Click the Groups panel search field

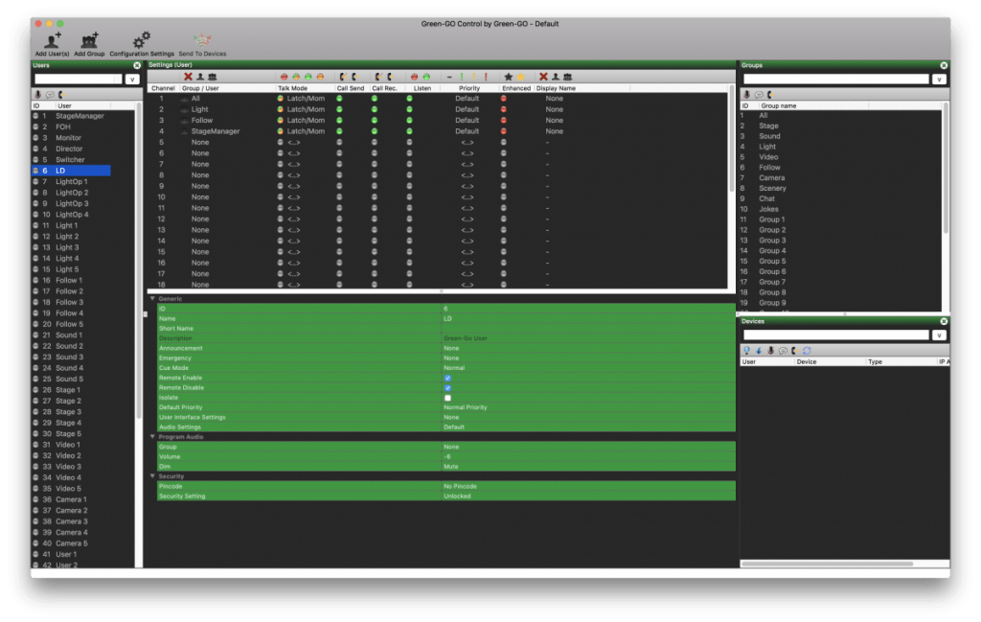coord(835,79)
